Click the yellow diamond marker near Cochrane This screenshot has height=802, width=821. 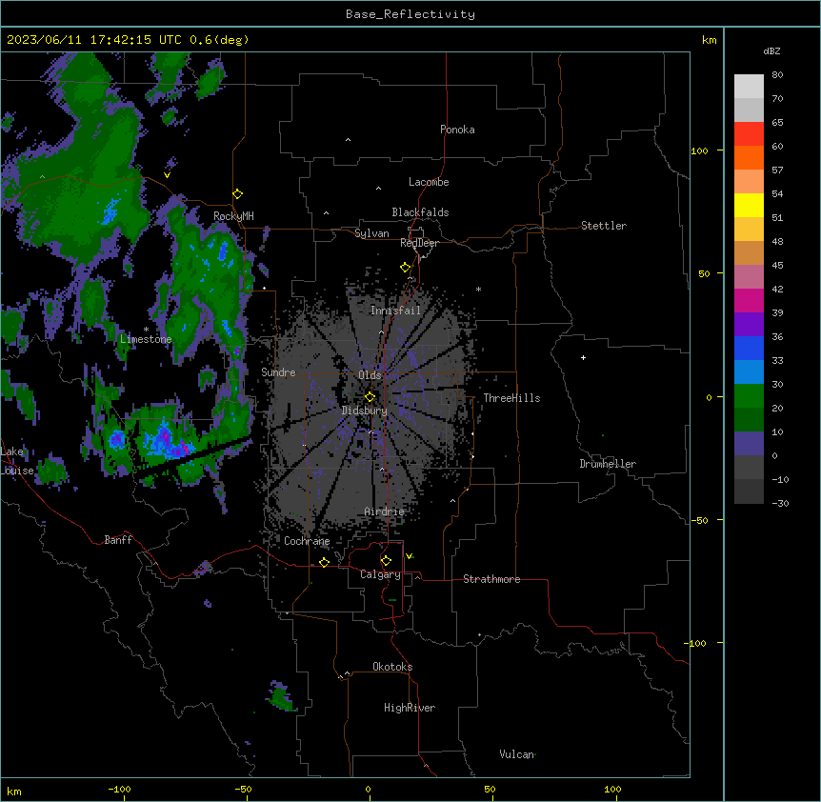pos(324,562)
